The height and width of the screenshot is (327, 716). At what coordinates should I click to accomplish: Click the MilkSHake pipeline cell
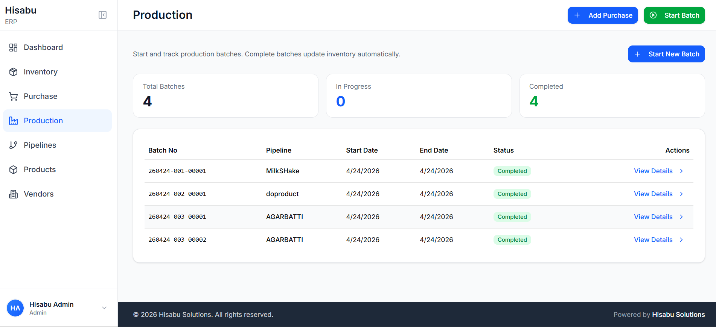tap(283, 171)
